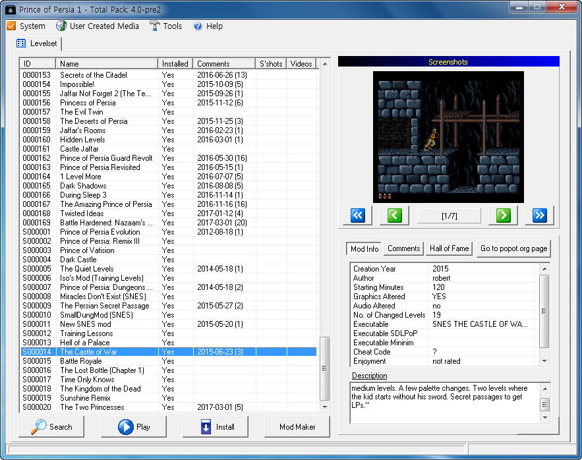Viewport: 582px width, 460px height.
Task: Select the Hell of a Palace row
Action: pyautogui.click(x=169, y=342)
